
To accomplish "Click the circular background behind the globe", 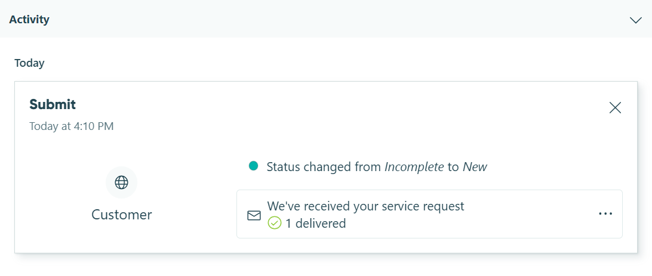I will click(121, 182).
